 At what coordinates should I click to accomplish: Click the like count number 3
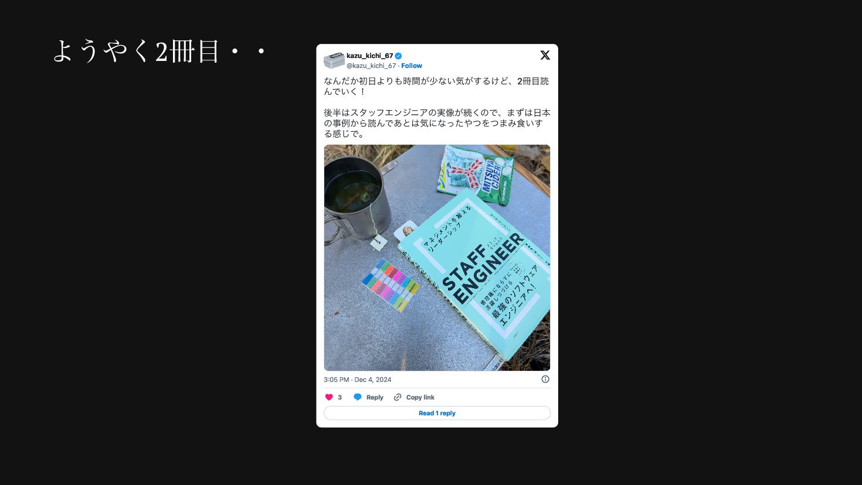[340, 397]
